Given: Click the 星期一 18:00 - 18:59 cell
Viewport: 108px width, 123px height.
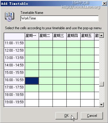Looking at the screenshot, I should click(x=32, y=96).
